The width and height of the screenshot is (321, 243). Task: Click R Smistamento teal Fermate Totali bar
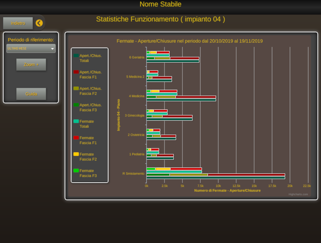(174, 172)
